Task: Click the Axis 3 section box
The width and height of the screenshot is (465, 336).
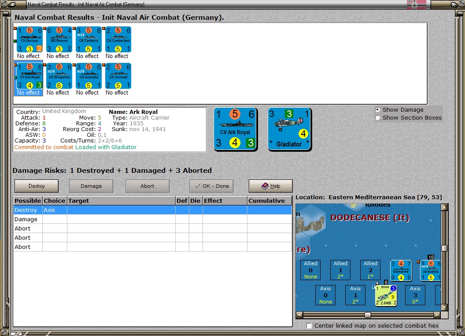Action: coord(415,295)
